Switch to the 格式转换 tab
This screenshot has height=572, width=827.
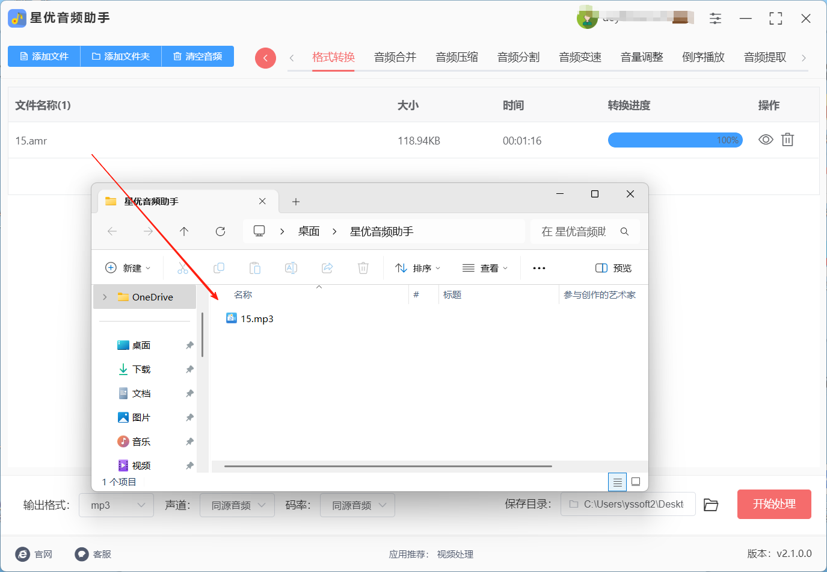pyautogui.click(x=333, y=57)
